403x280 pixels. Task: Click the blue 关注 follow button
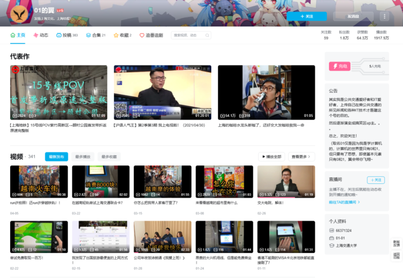[x=307, y=16]
